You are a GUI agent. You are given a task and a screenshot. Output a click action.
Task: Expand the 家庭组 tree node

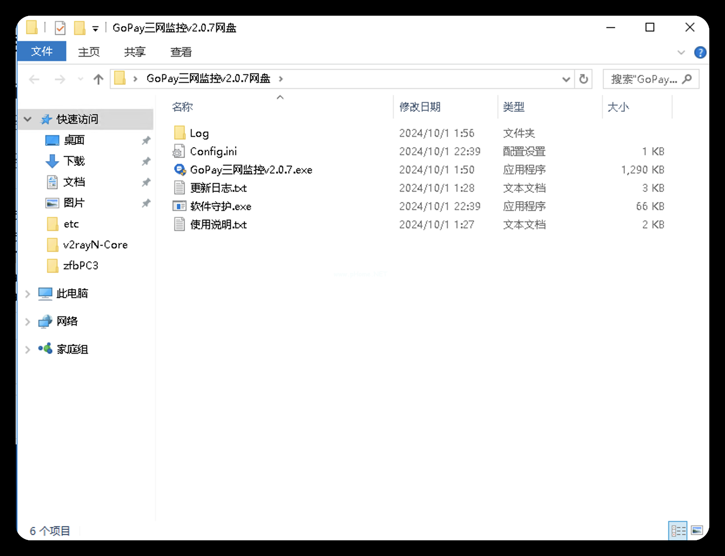[x=27, y=349]
